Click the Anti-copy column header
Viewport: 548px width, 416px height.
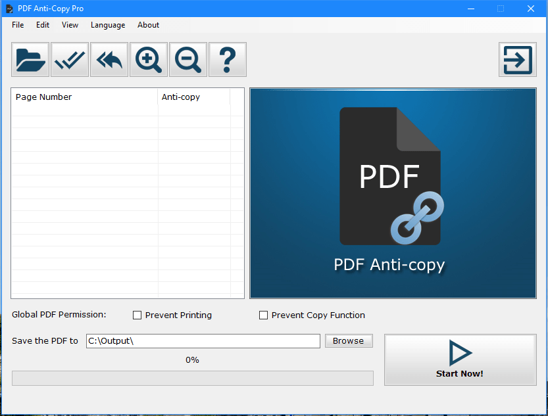[x=194, y=97]
